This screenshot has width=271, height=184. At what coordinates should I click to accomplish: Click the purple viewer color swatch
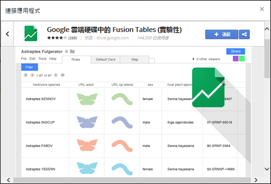[235, 59]
